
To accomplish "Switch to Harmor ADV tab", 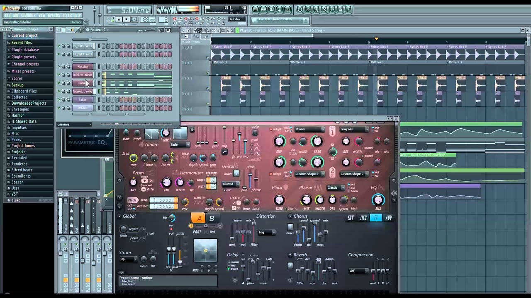I will point(389,218).
